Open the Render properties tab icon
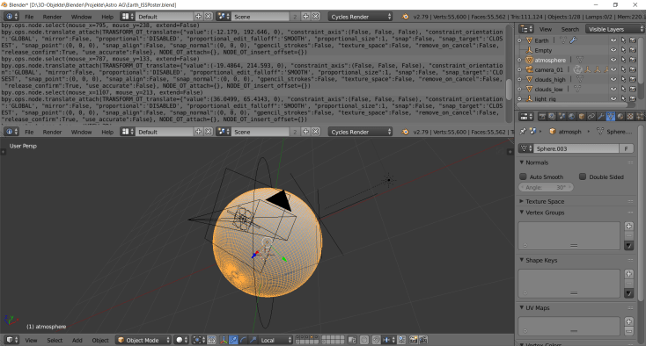 coord(542,117)
